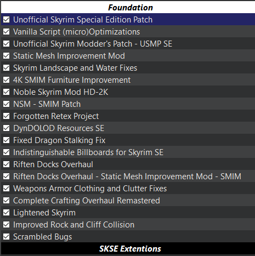Select "Weapons Armor Clothing and Clutter Fixes" name
The height and width of the screenshot is (256, 255).
90,189
